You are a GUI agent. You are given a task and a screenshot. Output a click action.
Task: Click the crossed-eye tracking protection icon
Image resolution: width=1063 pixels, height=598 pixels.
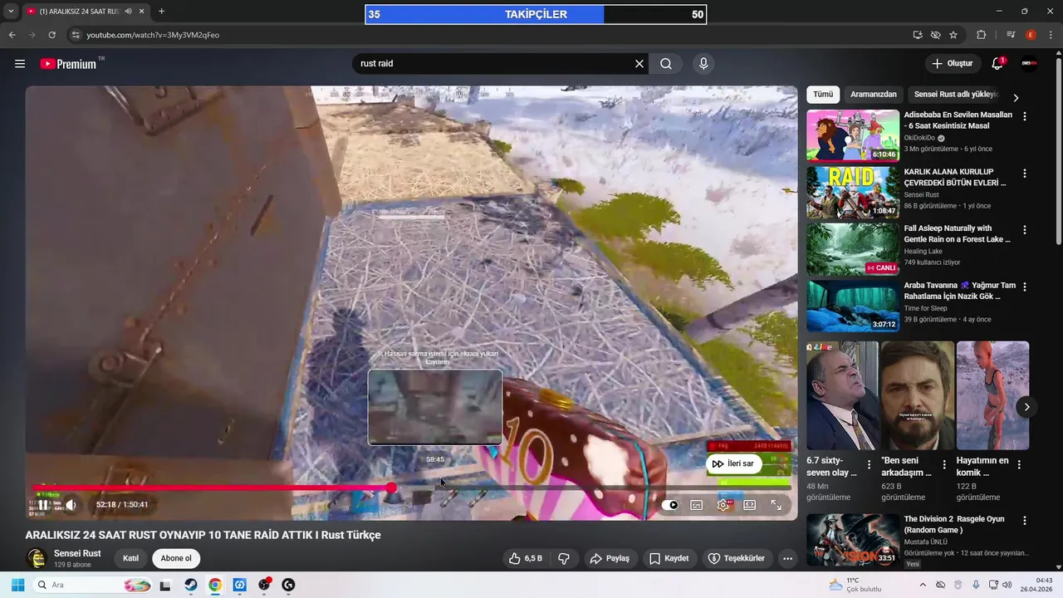click(936, 35)
